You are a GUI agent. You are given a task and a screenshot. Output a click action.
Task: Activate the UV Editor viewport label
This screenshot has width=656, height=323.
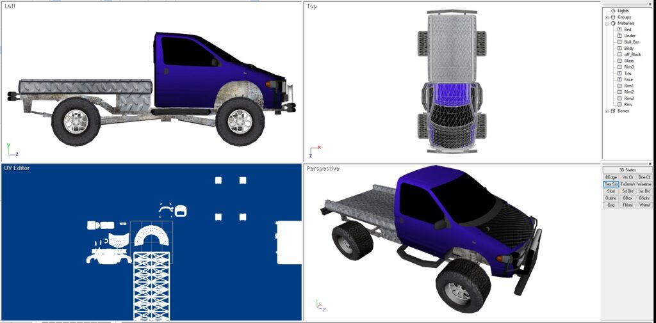[17, 168]
